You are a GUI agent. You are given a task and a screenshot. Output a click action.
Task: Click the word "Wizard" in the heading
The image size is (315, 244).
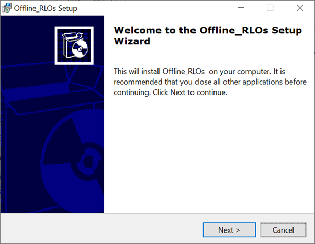pyautogui.click(x=132, y=41)
